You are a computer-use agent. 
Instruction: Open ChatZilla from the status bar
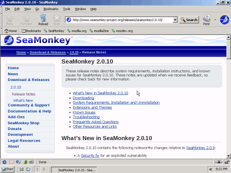[31, 162]
